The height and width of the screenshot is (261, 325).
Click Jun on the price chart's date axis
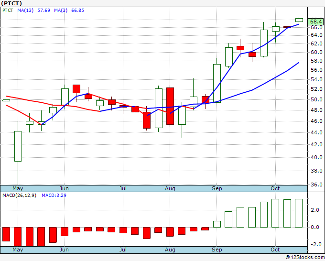pyautogui.click(x=64, y=189)
